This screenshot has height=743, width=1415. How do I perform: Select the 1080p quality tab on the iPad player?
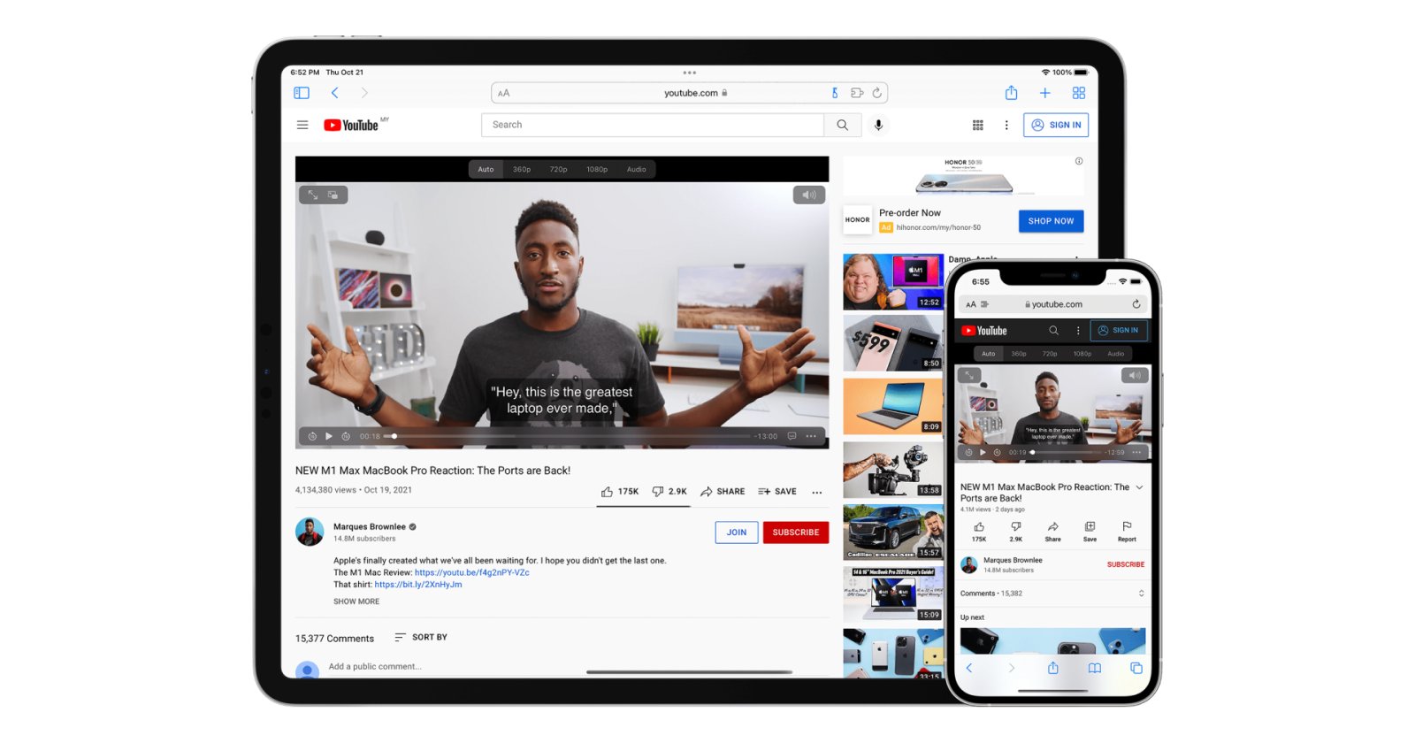[x=597, y=169]
